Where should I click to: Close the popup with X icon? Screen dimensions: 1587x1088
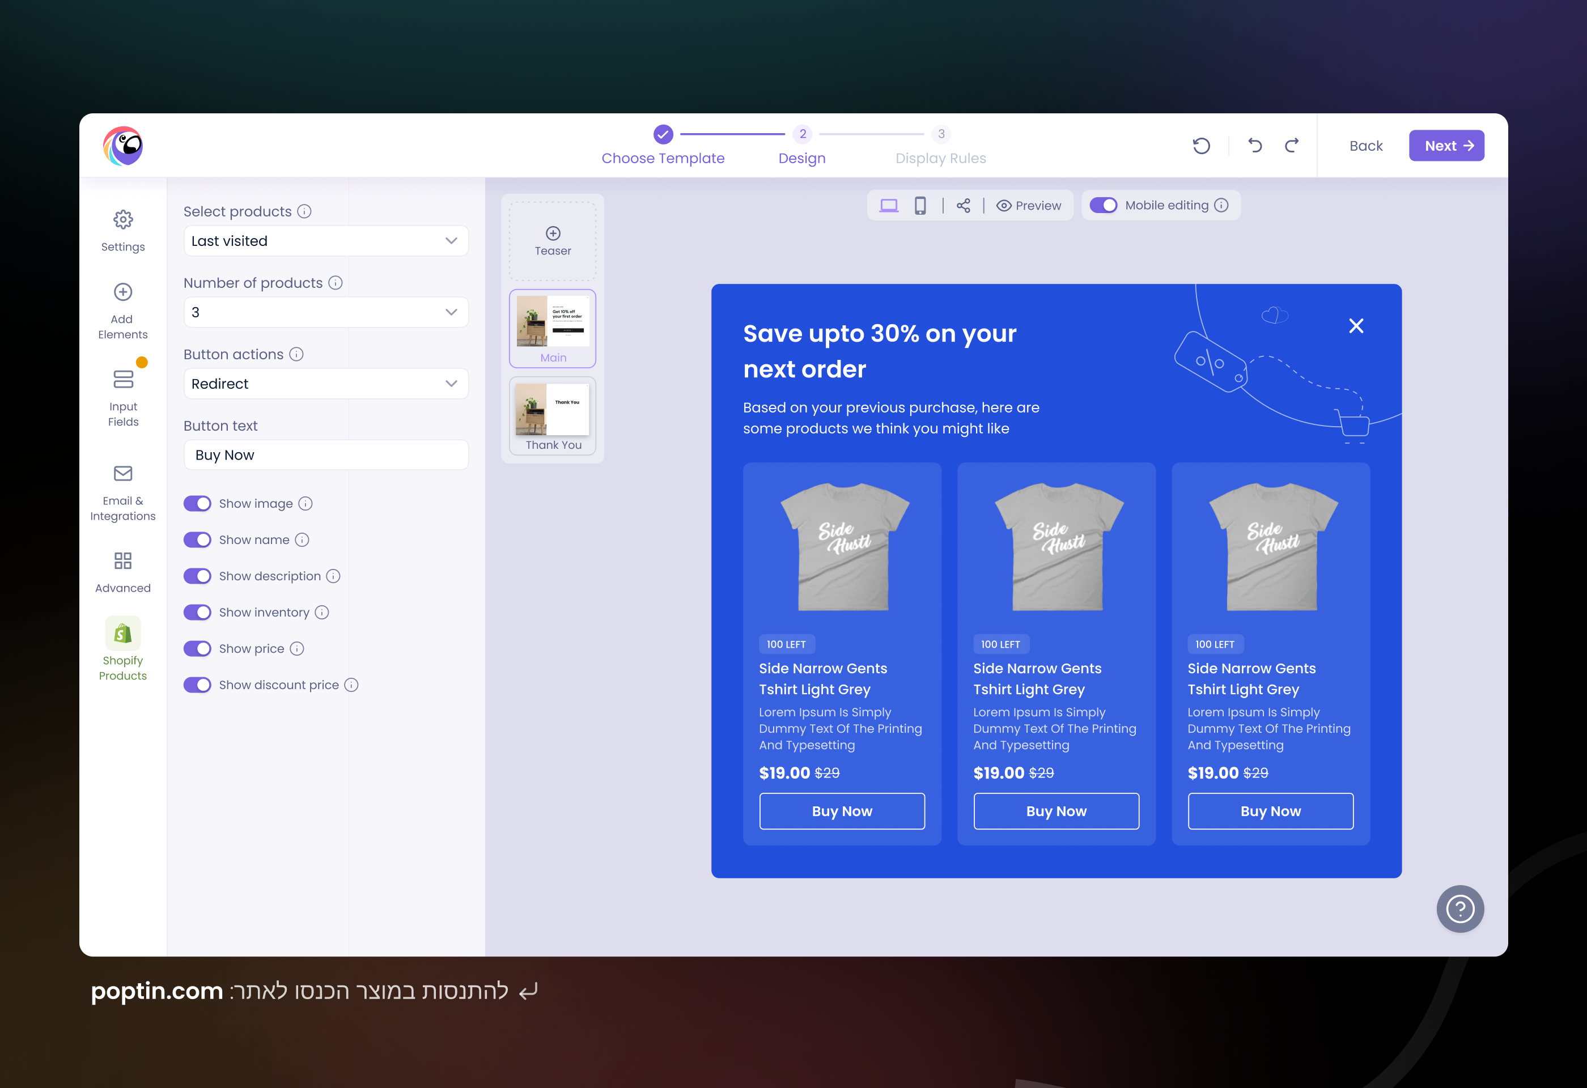tap(1356, 326)
